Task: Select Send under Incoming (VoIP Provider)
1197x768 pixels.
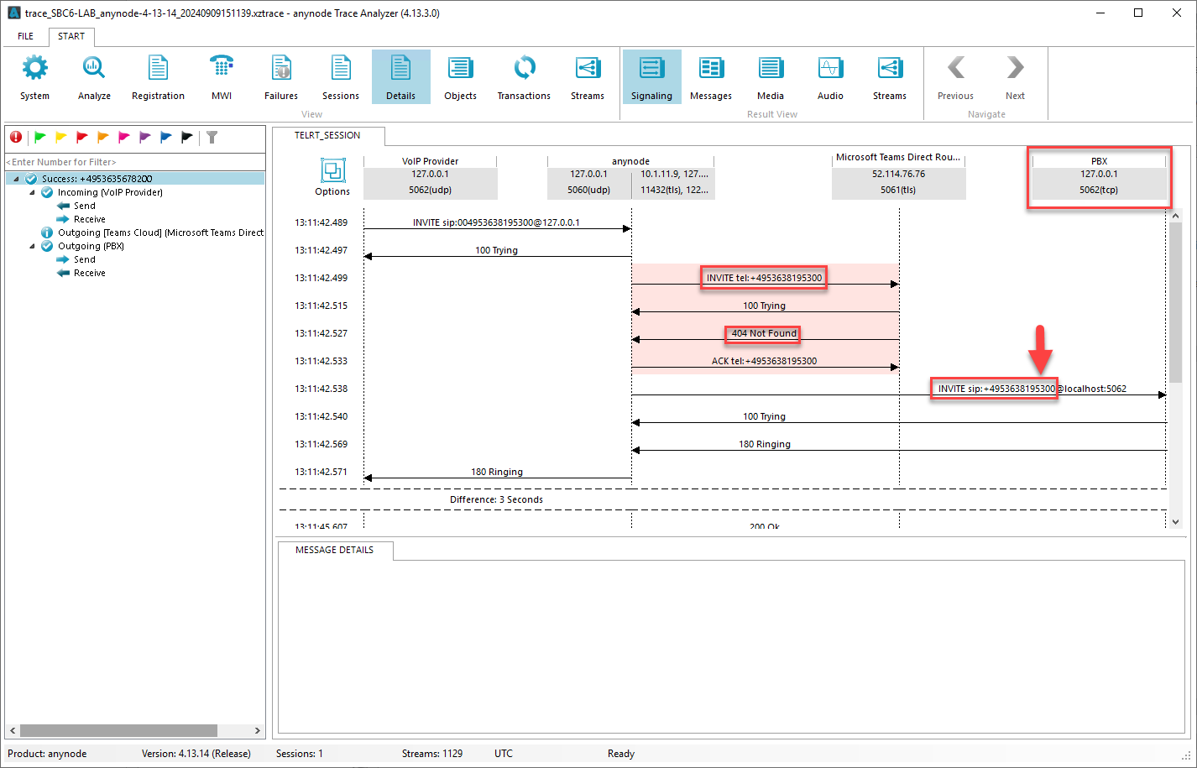Action: [85, 206]
